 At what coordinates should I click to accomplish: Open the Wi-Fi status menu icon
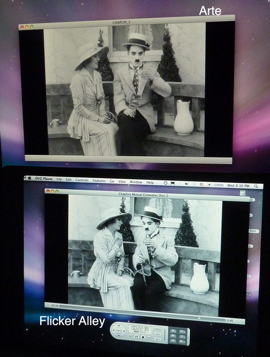coord(194,184)
